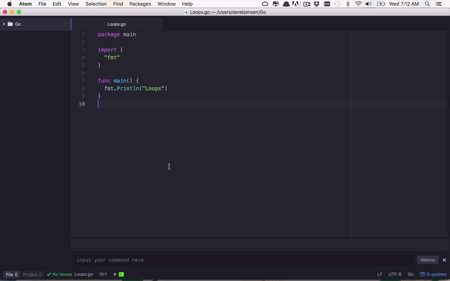Click the Adobe menu bar icon

coord(296,4)
